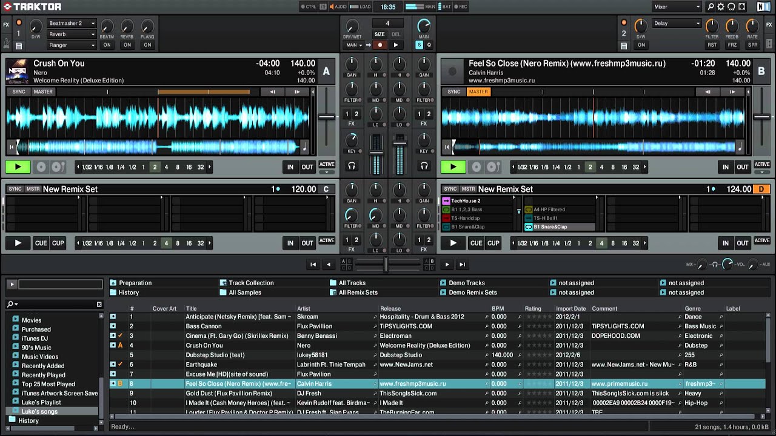Click SPR button in FX unit 2
The width and height of the screenshot is (776, 436).
(752, 45)
